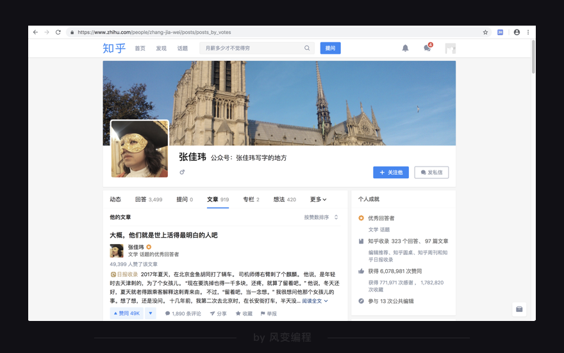The width and height of the screenshot is (564, 353).
Task: Go to 发现 in top navigation
Action: point(161,48)
